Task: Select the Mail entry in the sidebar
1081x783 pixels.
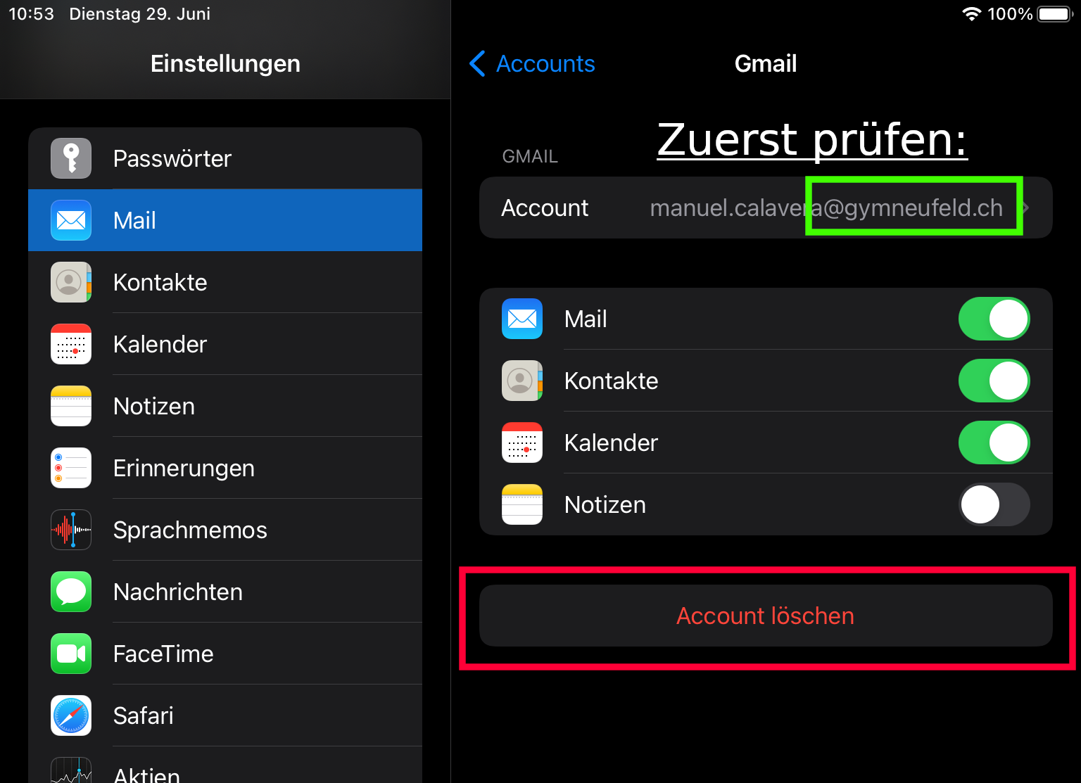Action: tap(225, 220)
